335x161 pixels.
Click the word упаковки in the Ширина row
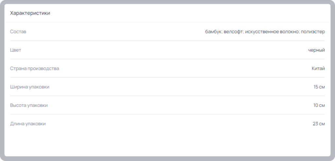click(x=39, y=87)
